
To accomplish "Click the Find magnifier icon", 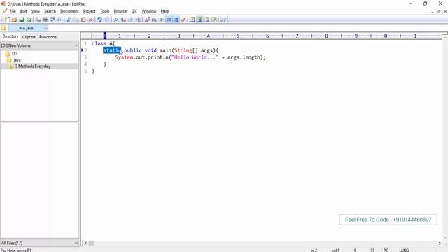I will [x=116, y=20].
